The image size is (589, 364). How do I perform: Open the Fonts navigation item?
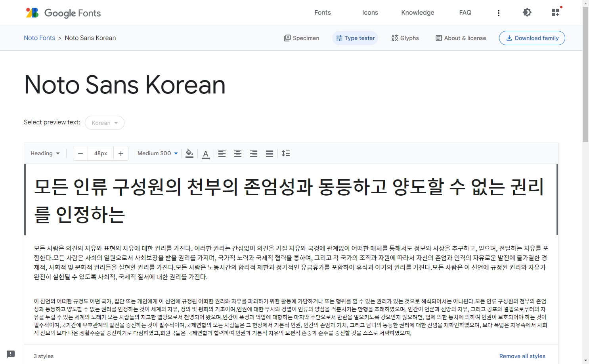[323, 13]
